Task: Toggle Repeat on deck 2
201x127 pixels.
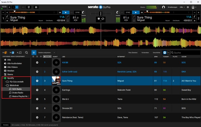Action: click(x=167, y=21)
